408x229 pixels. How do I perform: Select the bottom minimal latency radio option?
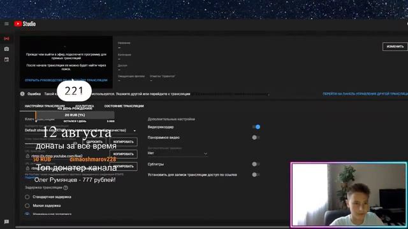(x=27, y=214)
